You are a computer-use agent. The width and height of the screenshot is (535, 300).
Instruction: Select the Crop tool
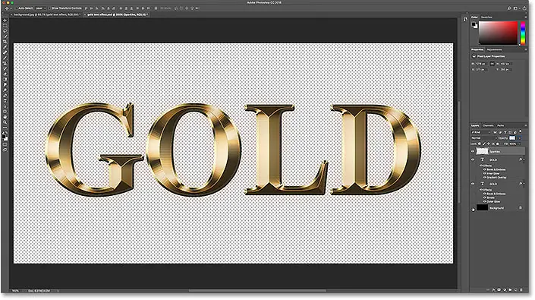(x=5, y=42)
